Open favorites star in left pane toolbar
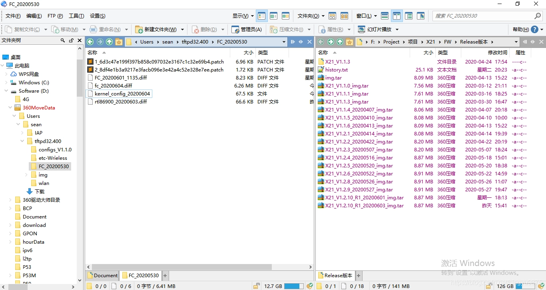Image resolution: width=546 pixels, height=290 pixels. pyautogui.click(x=119, y=42)
